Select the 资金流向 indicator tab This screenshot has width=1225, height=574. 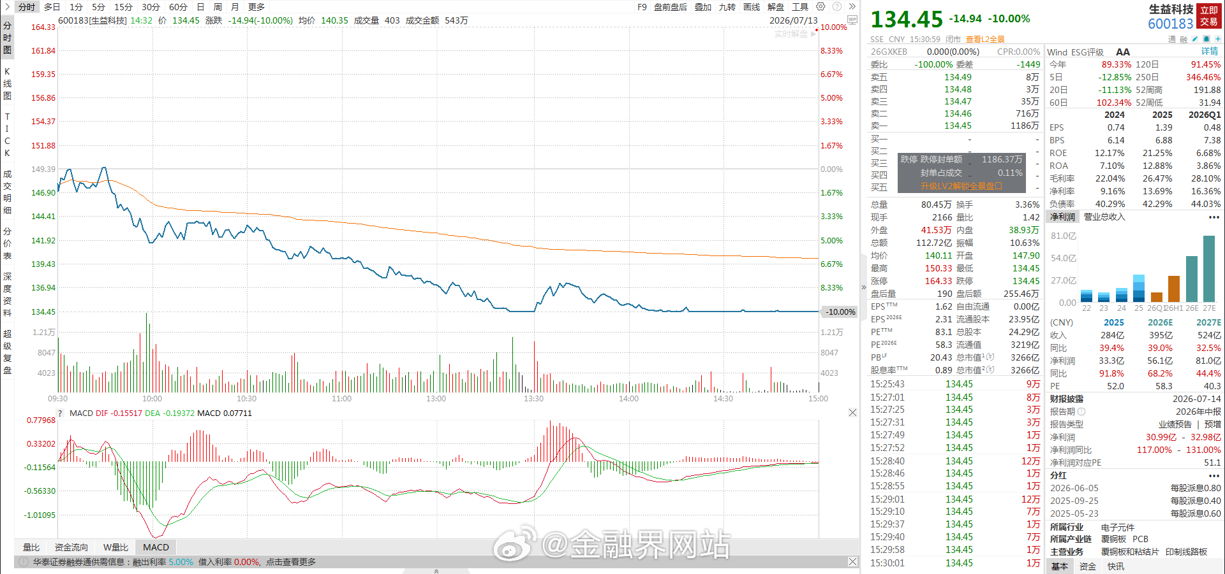pyautogui.click(x=71, y=547)
